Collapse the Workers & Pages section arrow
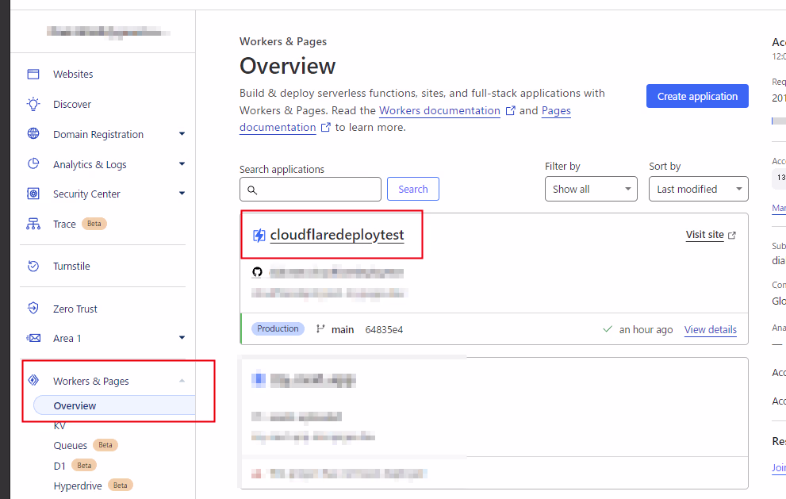The width and height of the screenshot is (786, 499). [182, 381]
